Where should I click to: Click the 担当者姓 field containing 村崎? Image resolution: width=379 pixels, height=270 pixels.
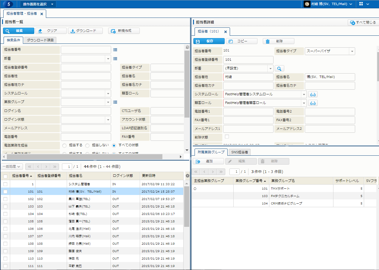(x=248, y=77)
